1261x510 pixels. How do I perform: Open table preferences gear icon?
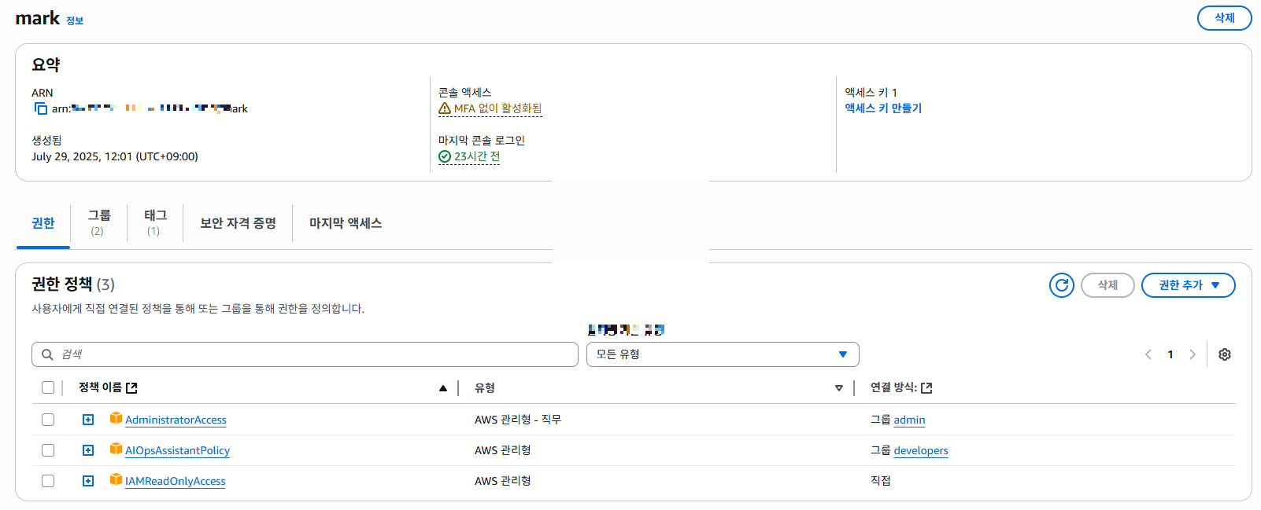click(x=1225, y=354)
